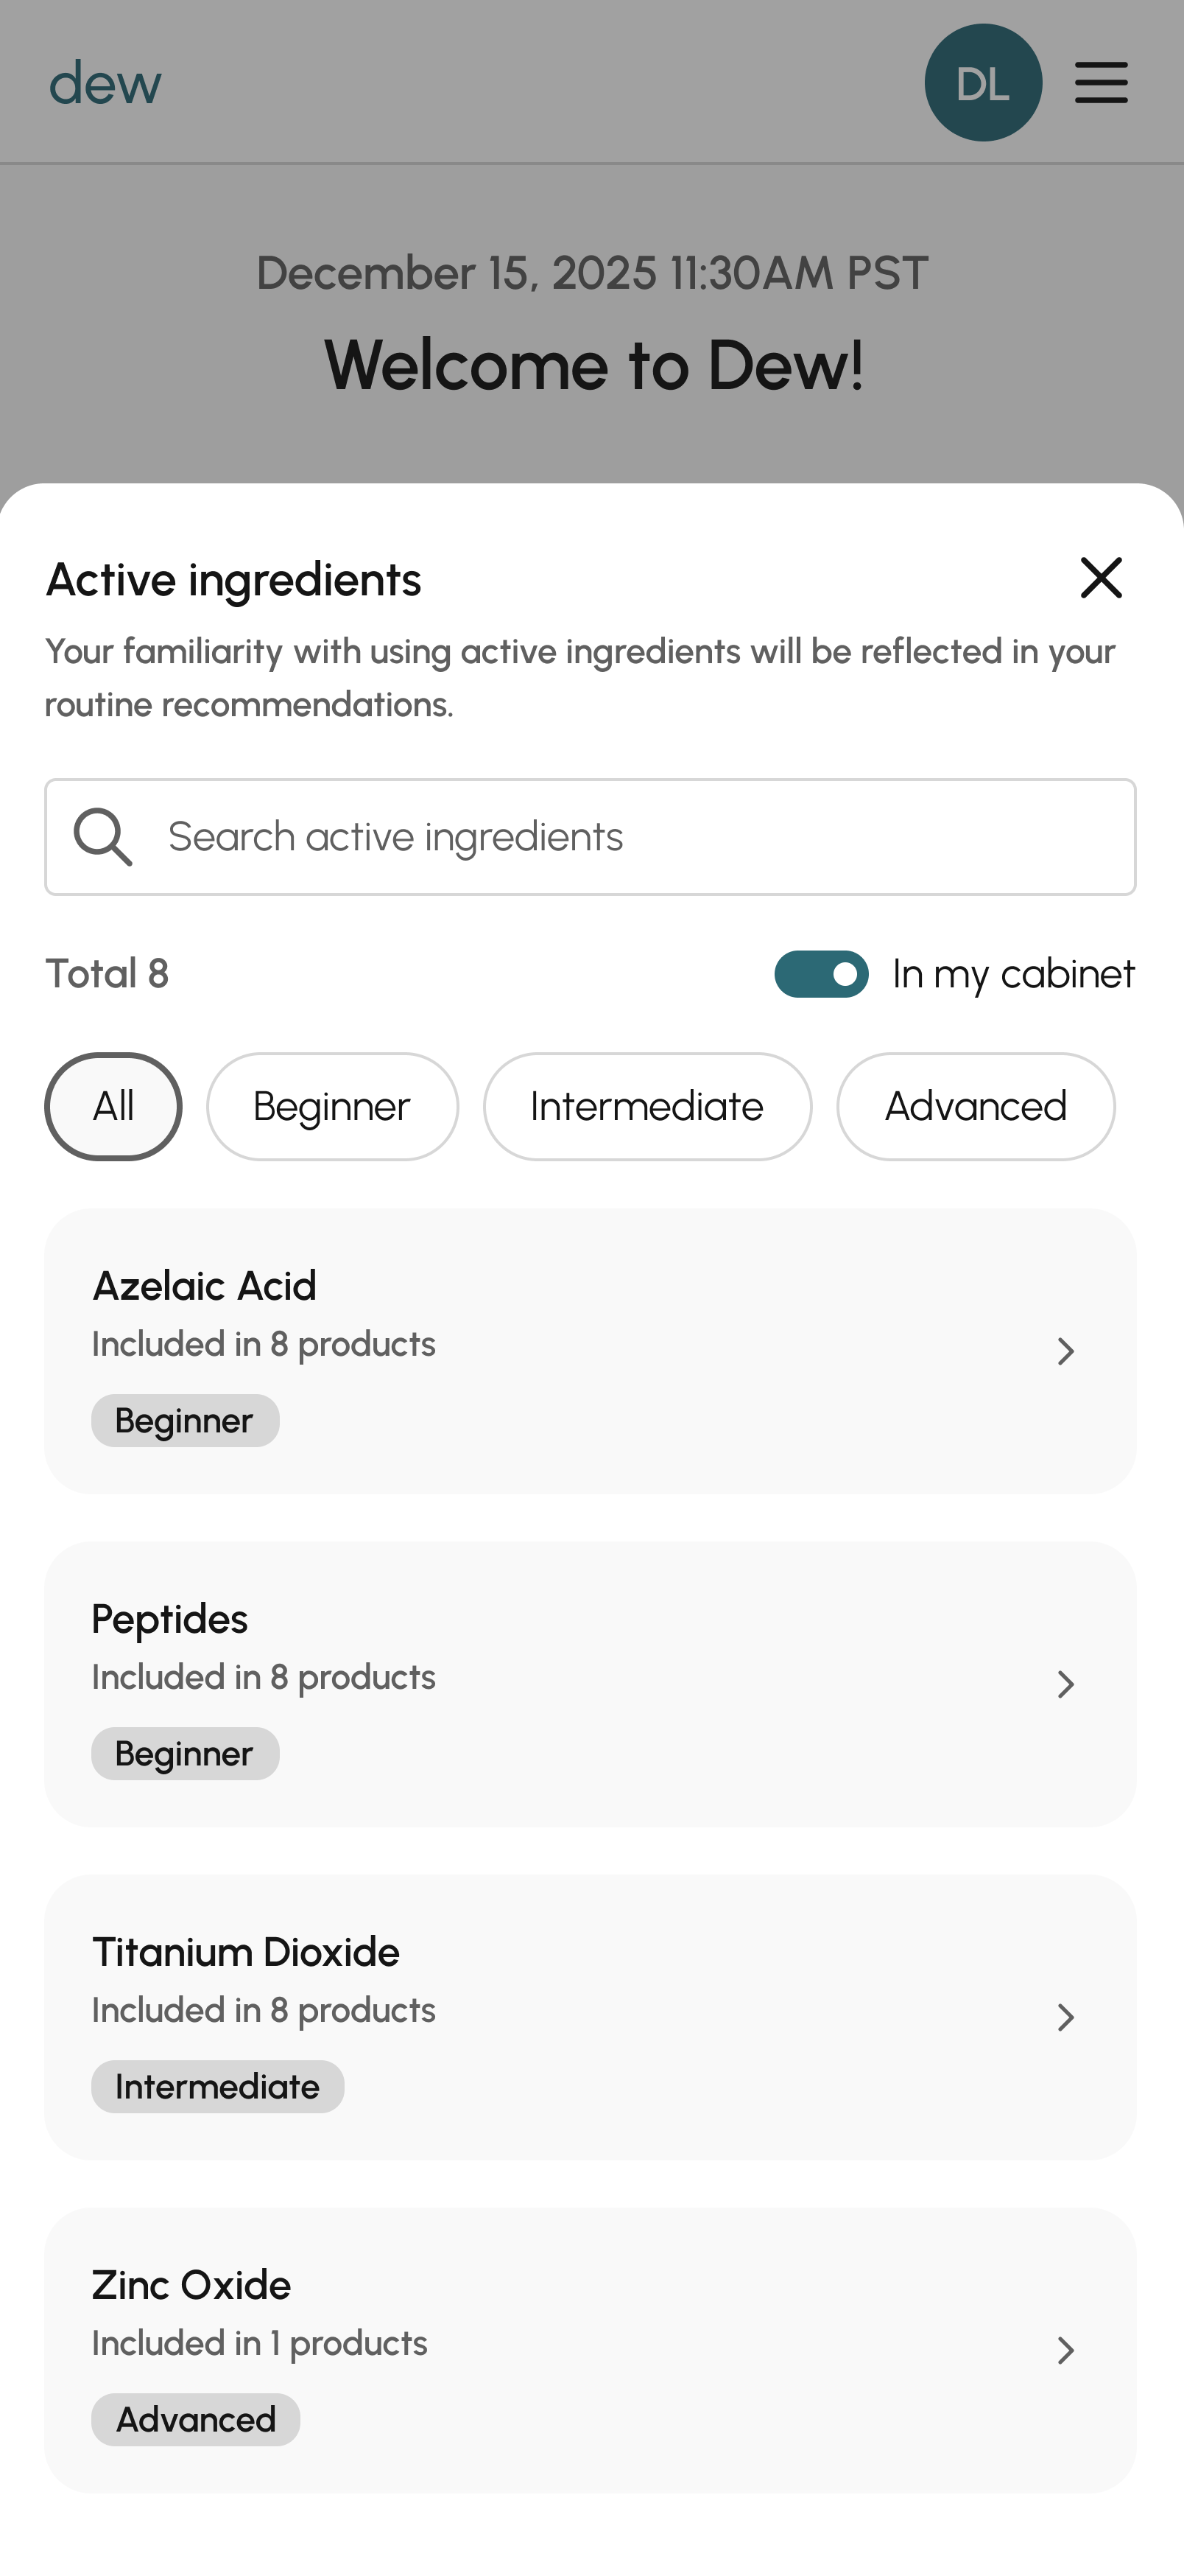Image resolution: width=1184 pixels, height=2576 pixels.
Task: Filter by Advanced level
Action: 975,1106
